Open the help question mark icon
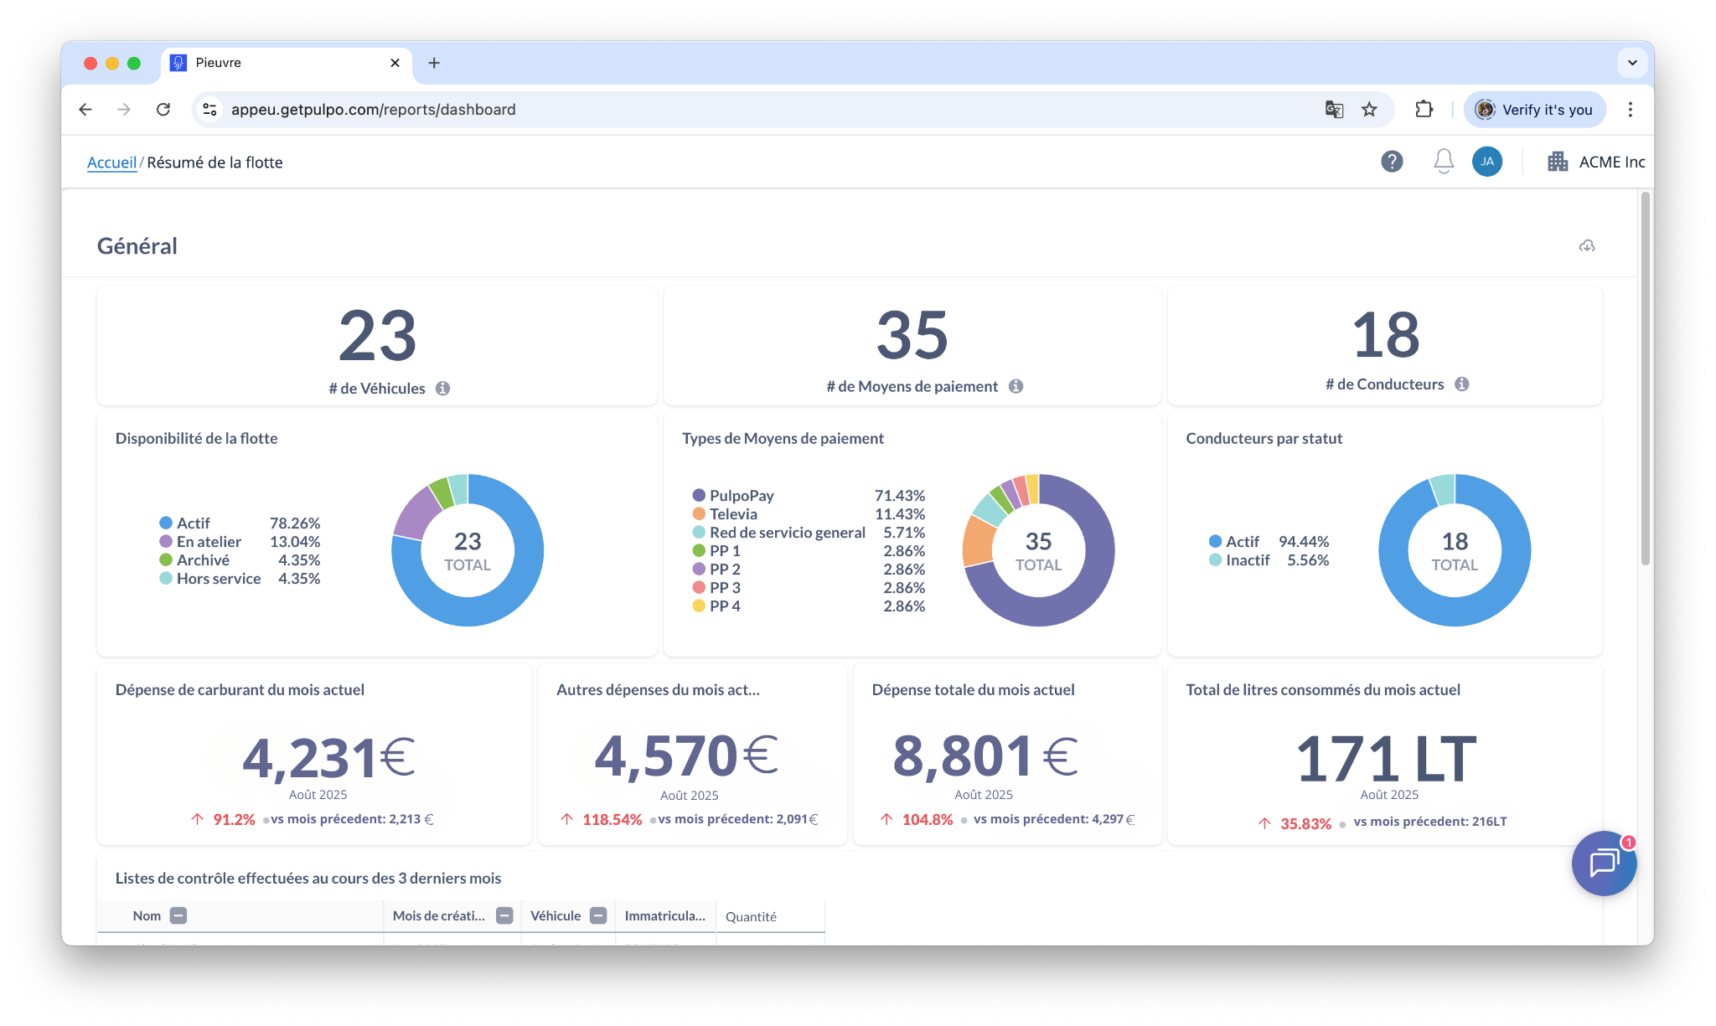 point(1392,162)
